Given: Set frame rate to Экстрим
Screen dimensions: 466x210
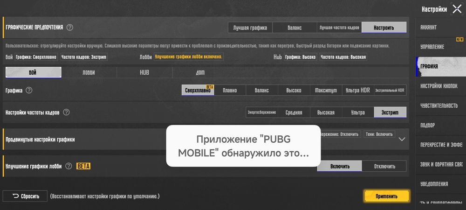Looking at the screenshot, I should pos(390,112).
